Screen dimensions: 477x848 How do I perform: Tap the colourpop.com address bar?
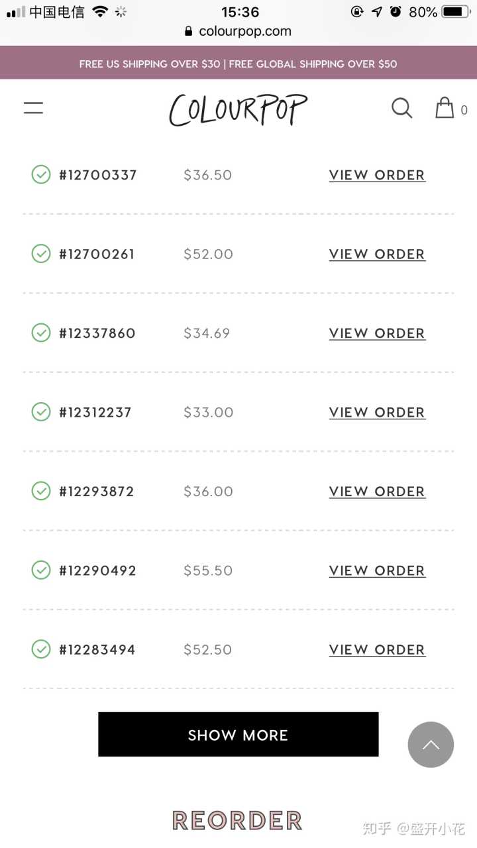pos(244,31)
